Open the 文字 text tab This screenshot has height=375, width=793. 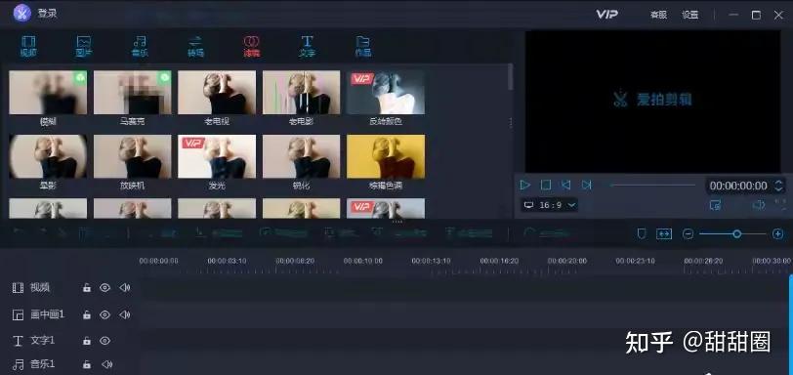pos(307,46)
